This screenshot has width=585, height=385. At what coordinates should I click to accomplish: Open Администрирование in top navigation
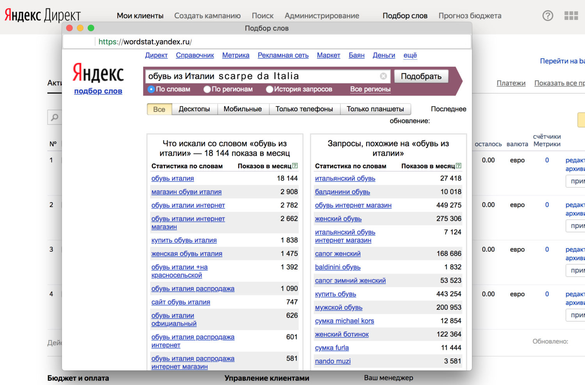322,16
